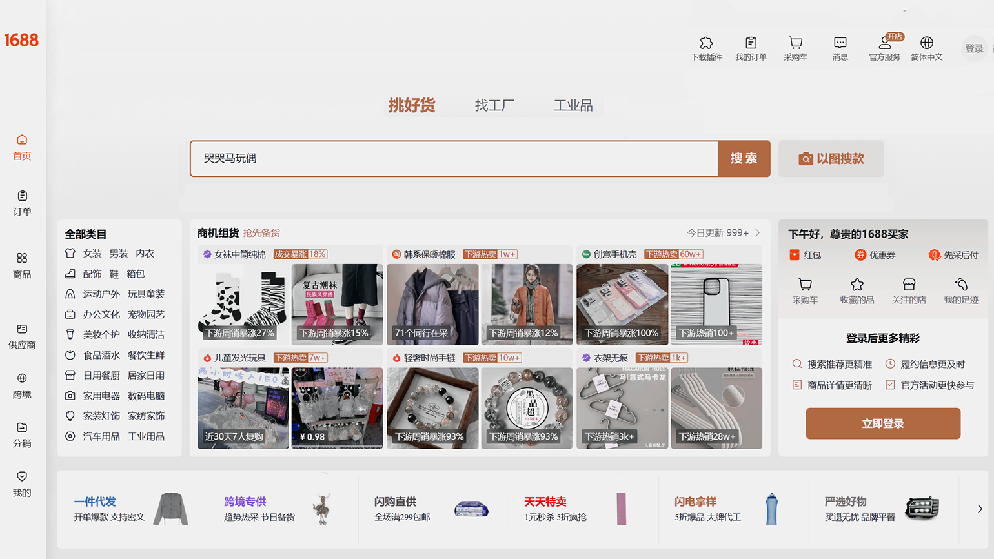Open the 采购车 cart in top bar
994x559 pixels.
click(795, 43)
